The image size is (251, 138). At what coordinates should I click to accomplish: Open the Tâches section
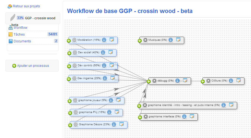pyautogui.click(x=19, y=34)
